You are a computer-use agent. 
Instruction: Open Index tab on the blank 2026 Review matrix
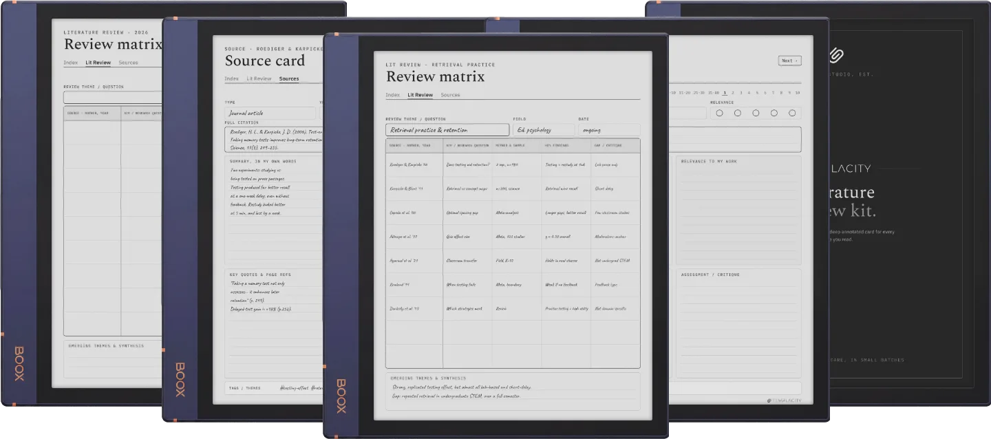click(x=71, y=63)
